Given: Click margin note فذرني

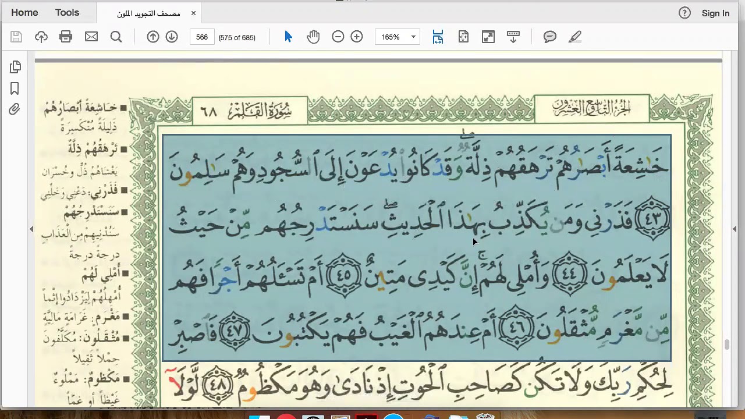Looking at the screenshot, I should (104, 190).
